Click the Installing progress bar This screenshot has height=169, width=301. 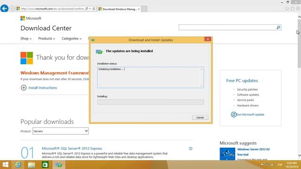click(x=150, y=102)
